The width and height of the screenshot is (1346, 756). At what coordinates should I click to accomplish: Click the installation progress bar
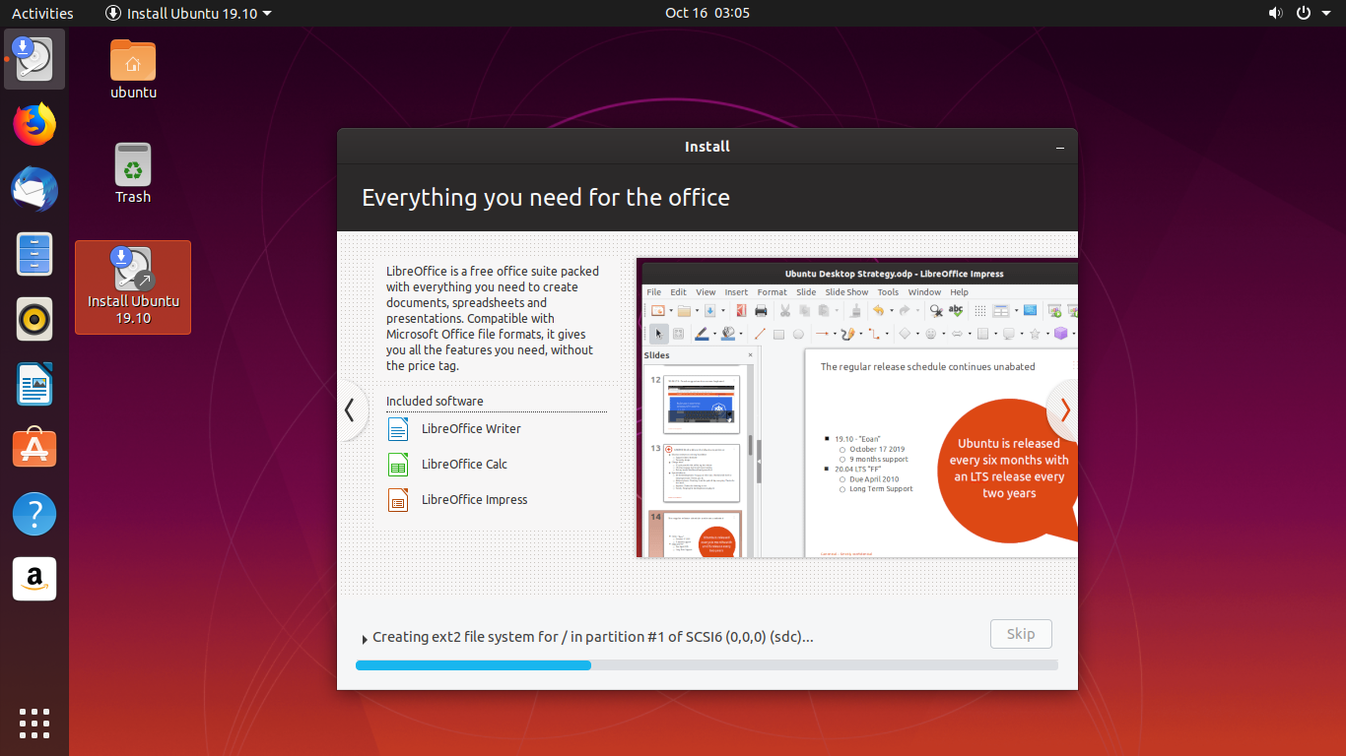point(707,665)
